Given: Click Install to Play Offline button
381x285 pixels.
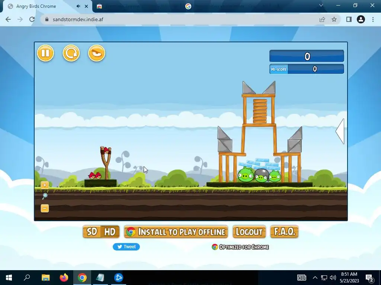Looking at the screenshot, I should (x=176, y=232).
